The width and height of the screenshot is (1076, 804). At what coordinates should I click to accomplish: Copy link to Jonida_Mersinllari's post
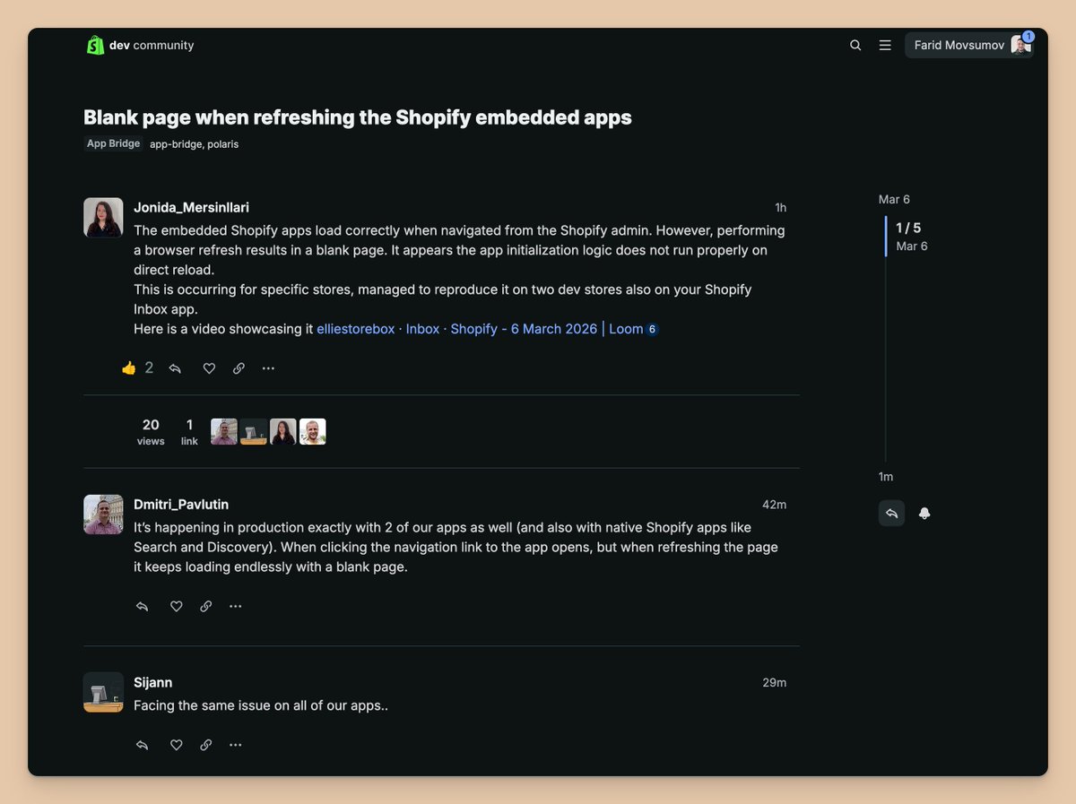239,368
